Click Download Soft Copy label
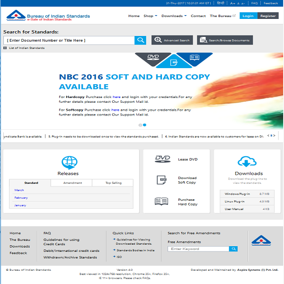The image size is (284, 284). pyautogui.click(x=187, y=180)
